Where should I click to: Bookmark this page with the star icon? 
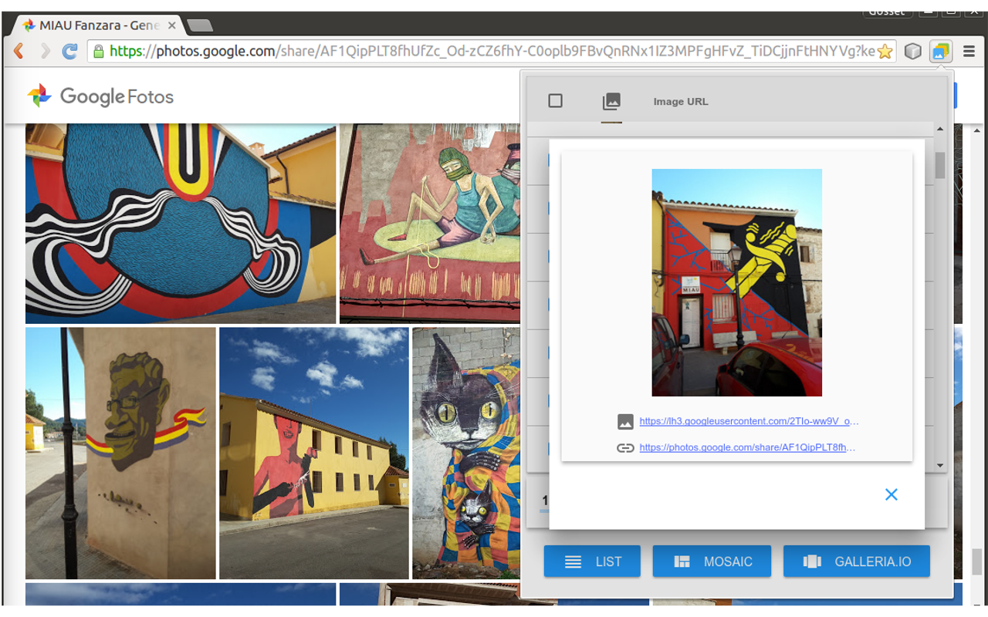coord(885,52)
